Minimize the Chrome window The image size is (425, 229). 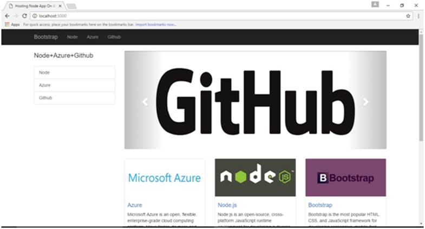tap(388, 5)
